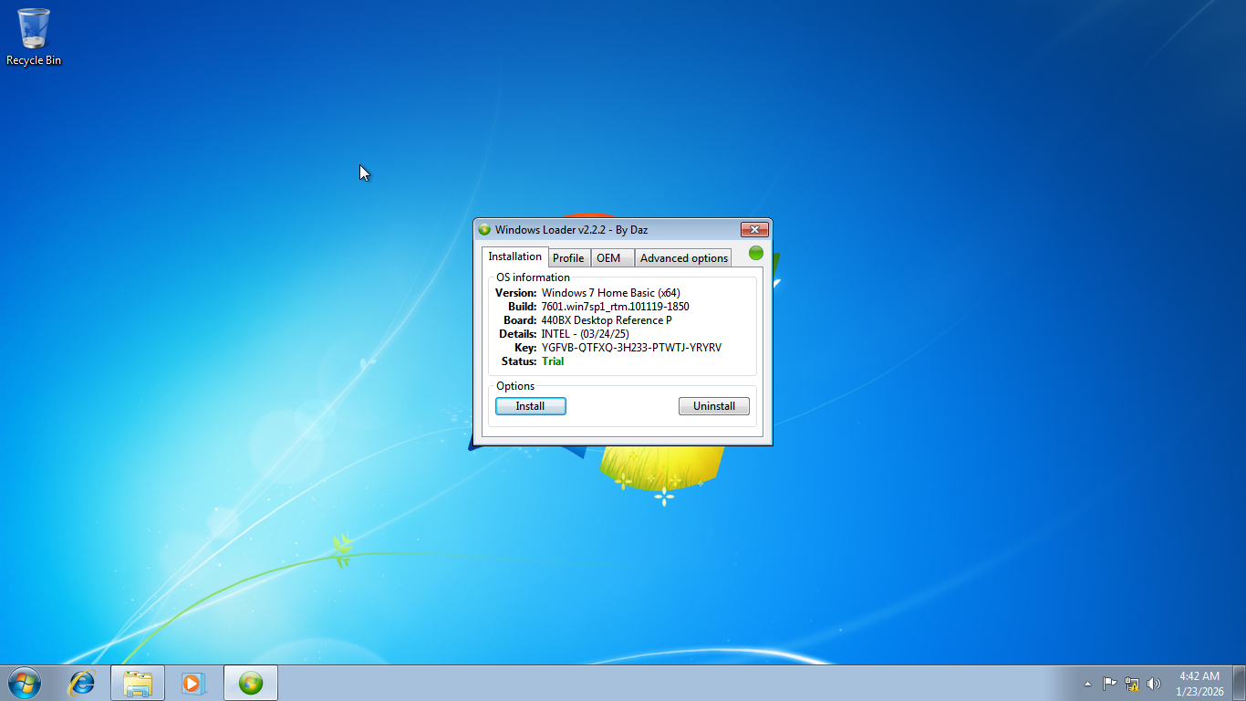1246x701 pixels.
Task: Select the Advanced options tab
Action: point(683,258)
